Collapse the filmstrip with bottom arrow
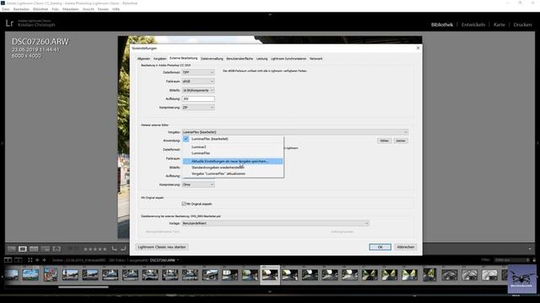This screenshot has width=540, height=303. click(x=270, y=292)
